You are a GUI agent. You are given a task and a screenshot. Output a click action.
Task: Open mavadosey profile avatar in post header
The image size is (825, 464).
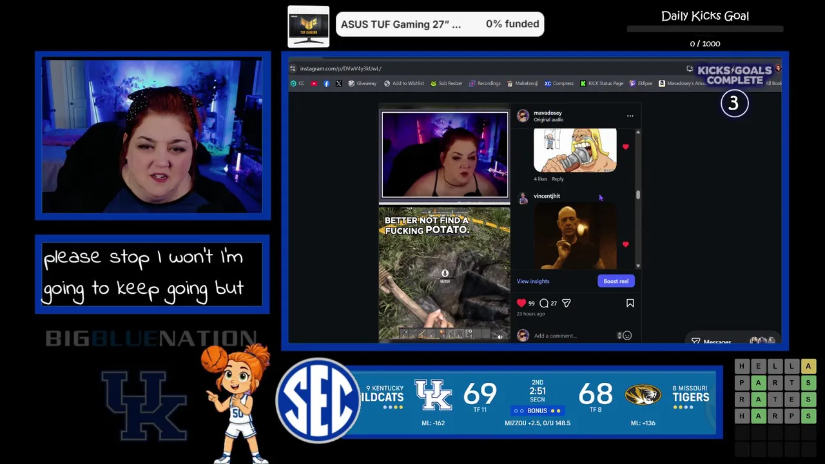pyautogui.click(x=523, y=116)
